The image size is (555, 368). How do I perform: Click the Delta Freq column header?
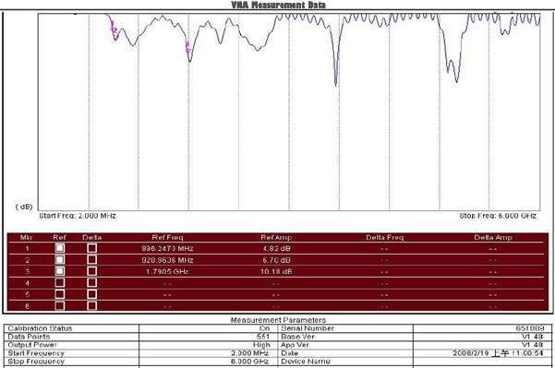tap(385, 237)
